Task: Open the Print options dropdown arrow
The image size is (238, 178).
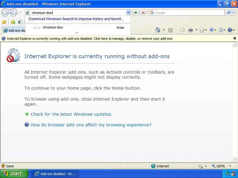Action: click(x=196, y=30)
